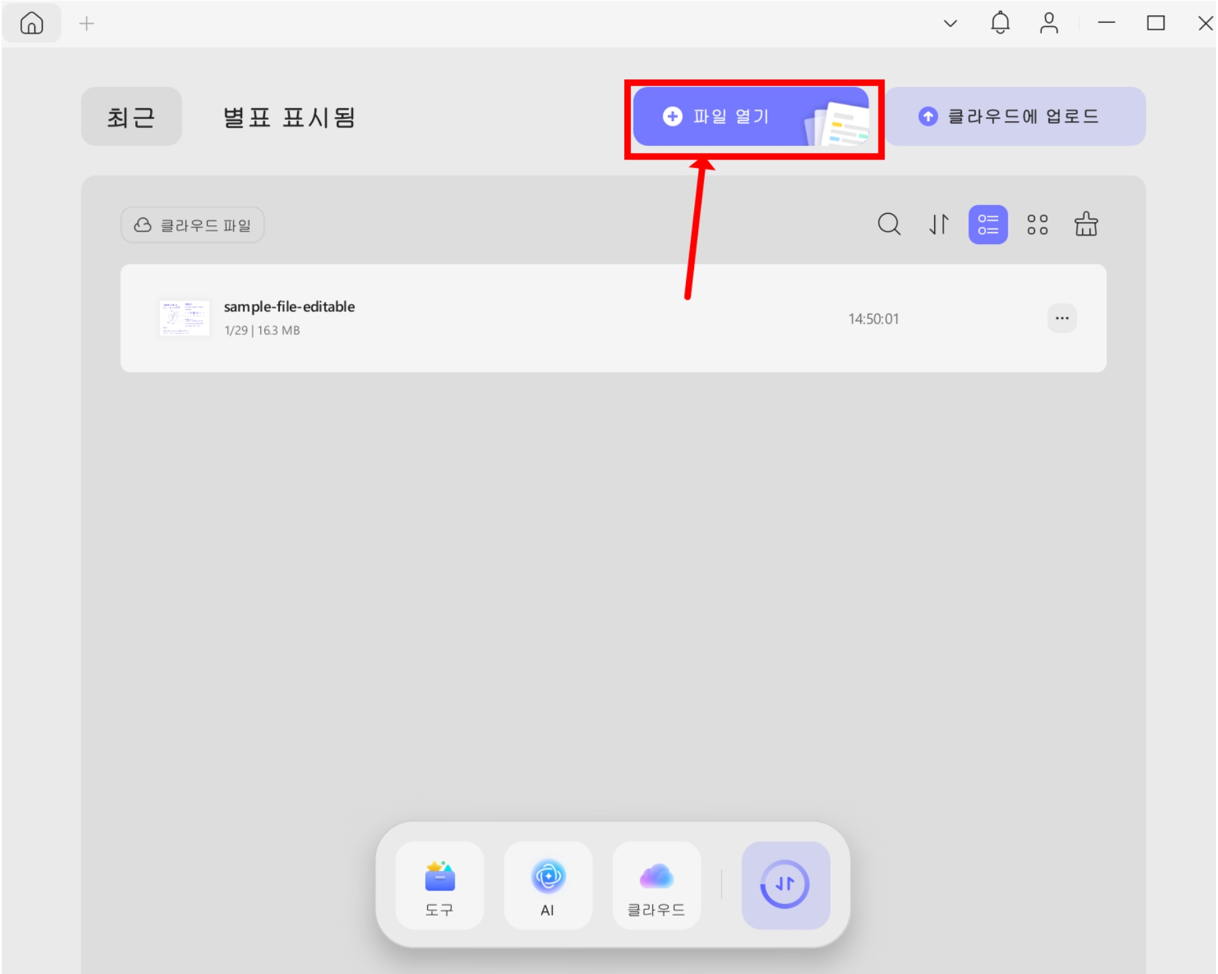The width and height of the screenshot is (1218, 974).
Task: Click the 14:50:01 timestamp
Action: tap(874, 319)
